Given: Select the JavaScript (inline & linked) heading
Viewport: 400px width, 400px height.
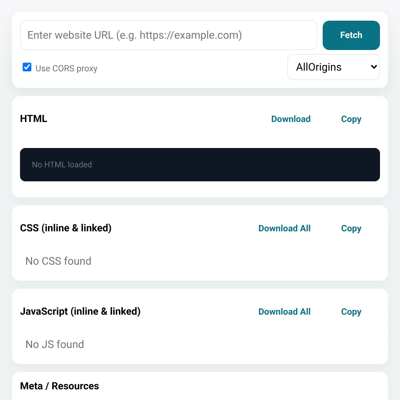Looking at the screenshot, I should [80, 311].
